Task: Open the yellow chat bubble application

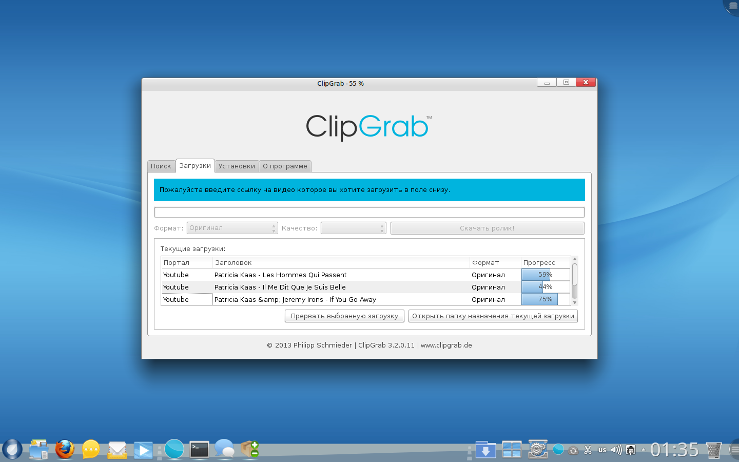Action: click(x=91, y=450)
